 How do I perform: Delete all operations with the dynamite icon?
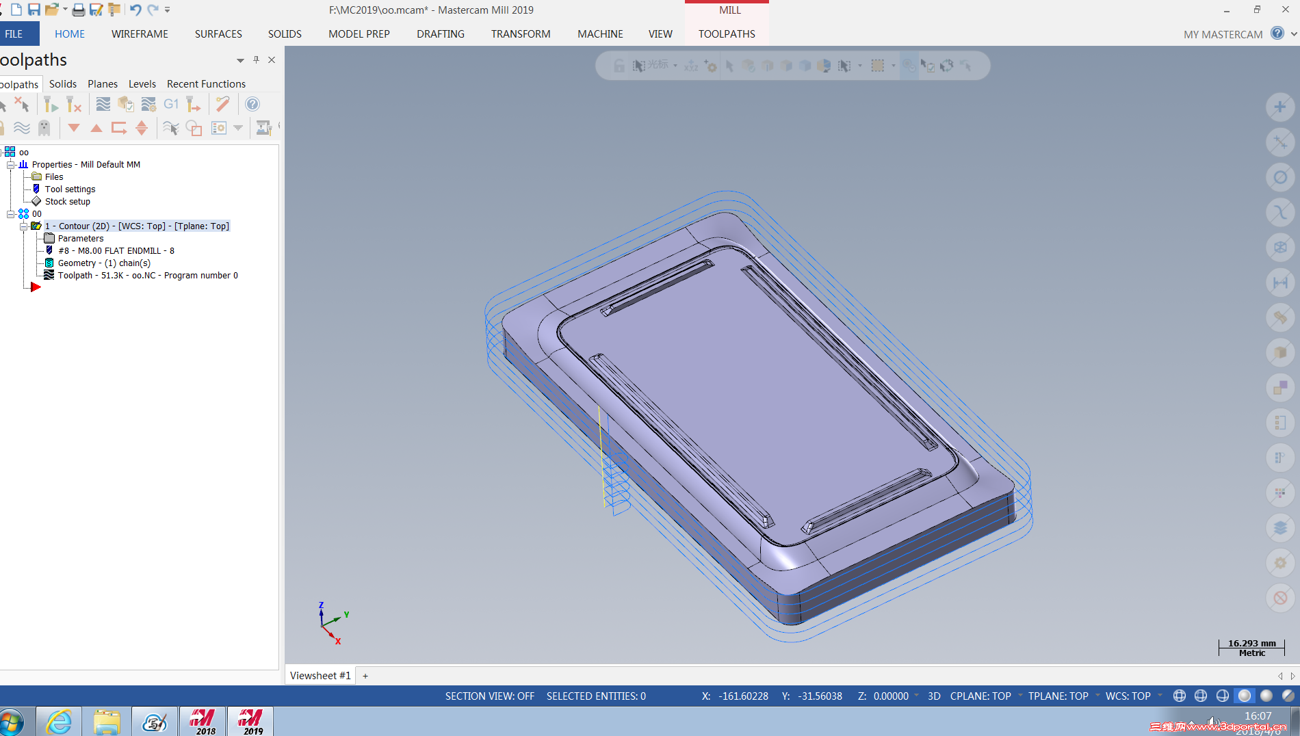click(222, 104)
